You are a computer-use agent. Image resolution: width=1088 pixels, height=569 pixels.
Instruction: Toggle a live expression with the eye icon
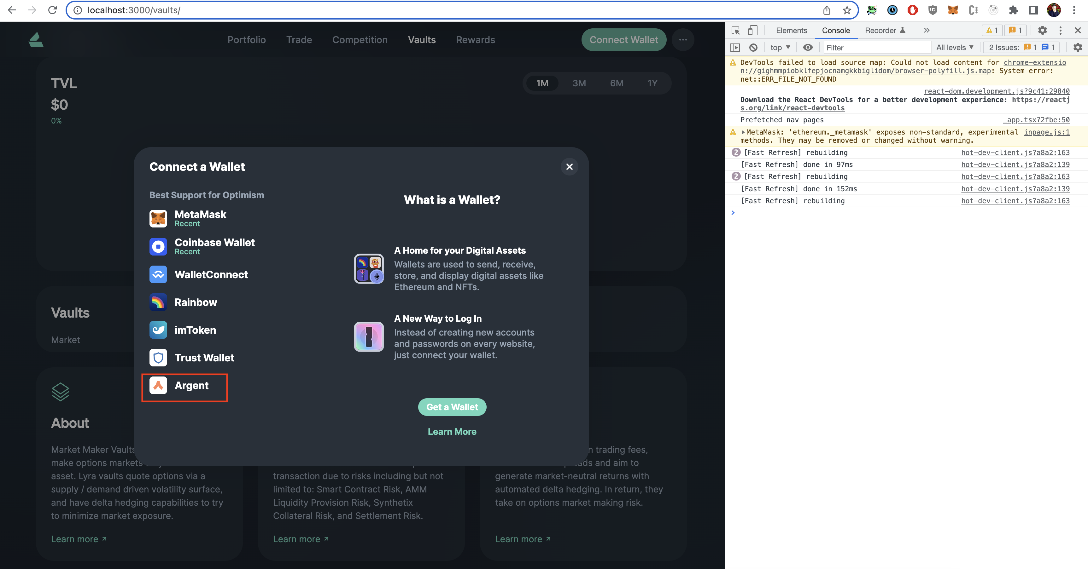pos(808,47)
